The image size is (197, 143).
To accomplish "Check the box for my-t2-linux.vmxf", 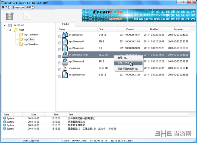I will pos(59,43).
